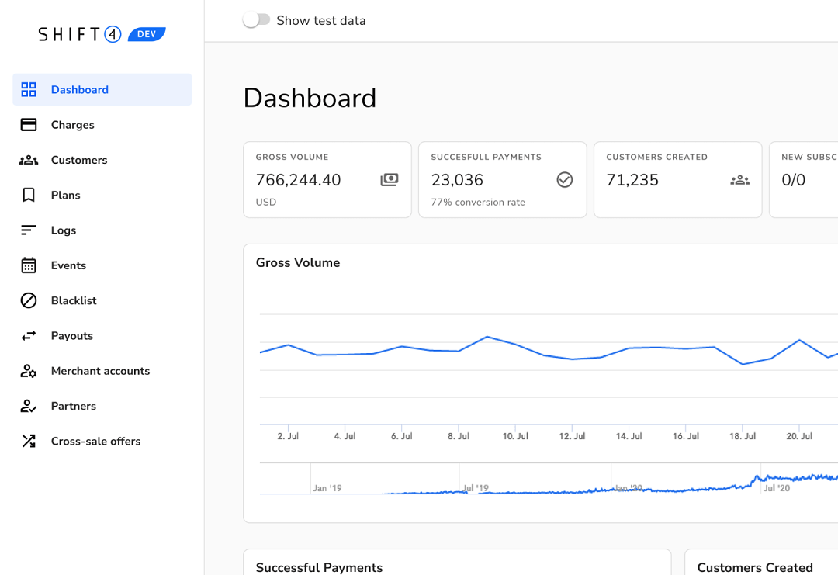Click the Merchant accounts person-gear icon
This screenshot has height=575, width=838.
click(x=29, y=371)
